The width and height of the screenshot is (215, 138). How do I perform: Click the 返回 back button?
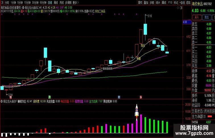tap(188, 3)
